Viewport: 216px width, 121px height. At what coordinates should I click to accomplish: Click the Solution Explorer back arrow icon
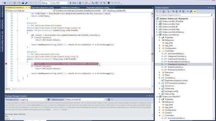(157, 11)
